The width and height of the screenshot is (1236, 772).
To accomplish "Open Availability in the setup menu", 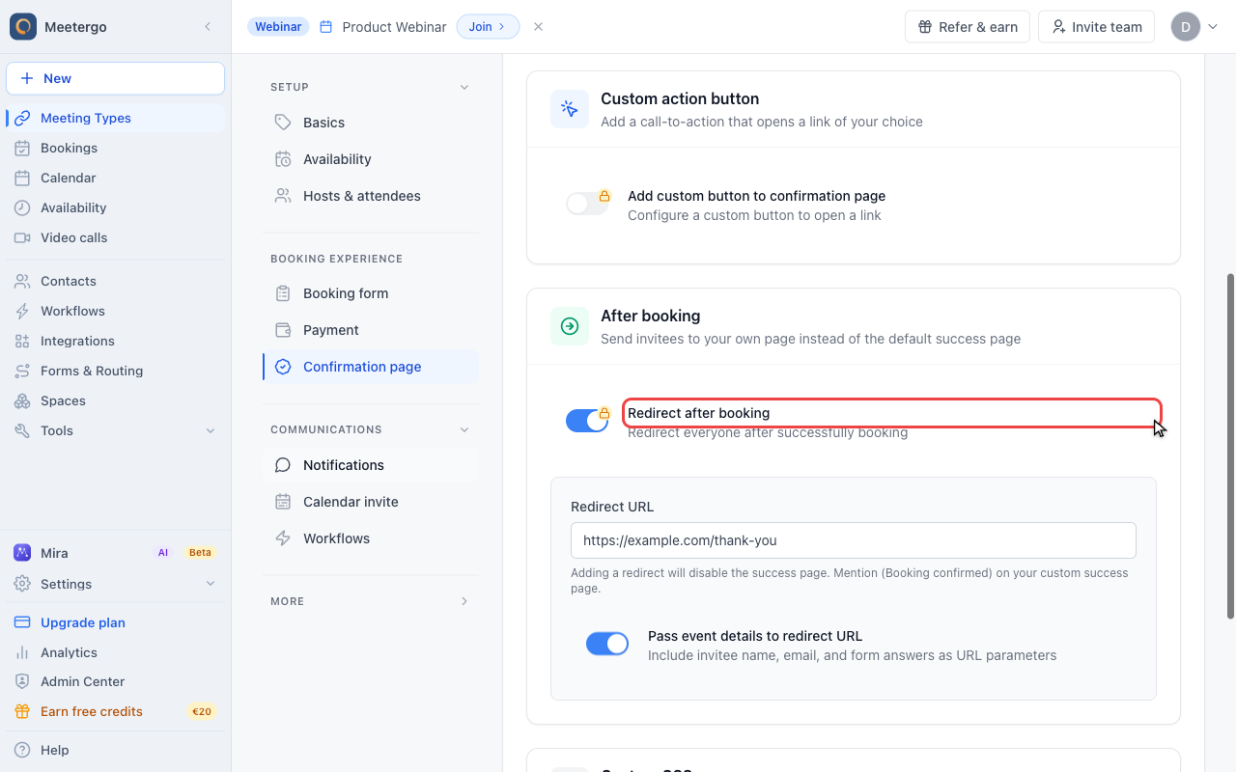I will tap(371, 159).
